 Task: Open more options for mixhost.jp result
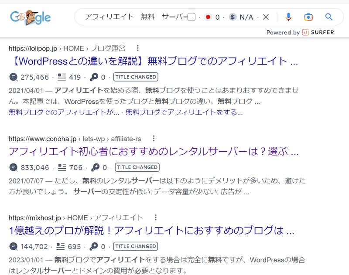pos(156,217)
